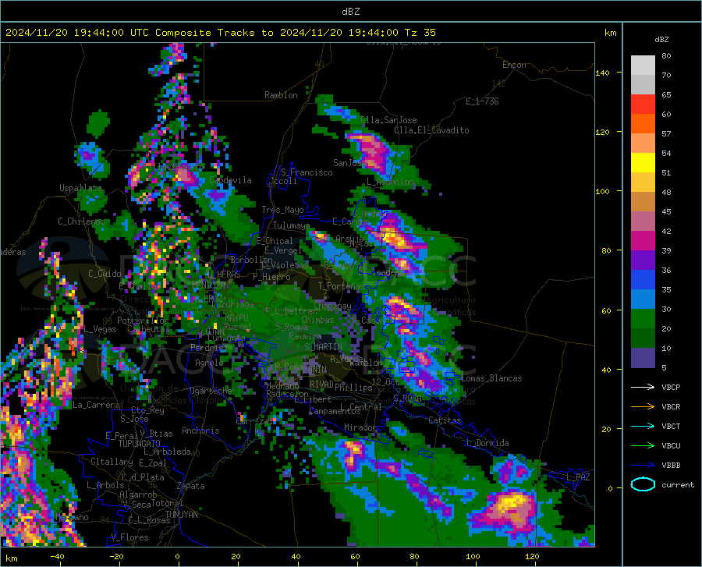Pick the light blue swatch between 35 and 30
The image size is (702, 567).
tap(643, 299)
